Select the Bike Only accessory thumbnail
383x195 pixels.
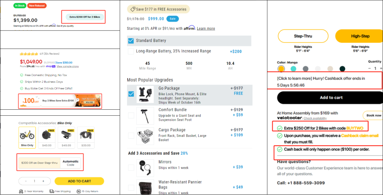click(x=27, y=137)
